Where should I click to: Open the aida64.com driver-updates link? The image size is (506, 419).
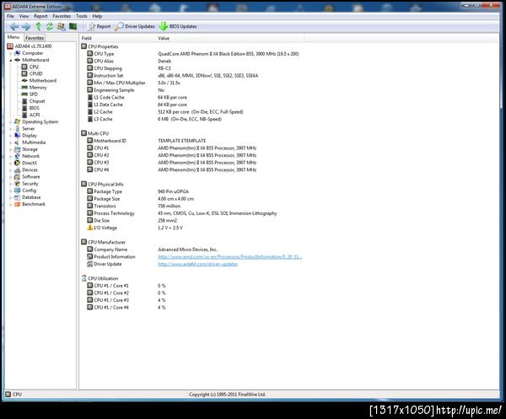click(x=198, y=264)
